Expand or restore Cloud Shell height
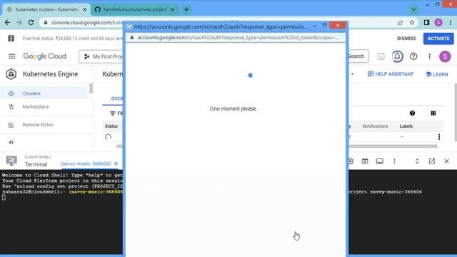 click(x=417, y=161)
